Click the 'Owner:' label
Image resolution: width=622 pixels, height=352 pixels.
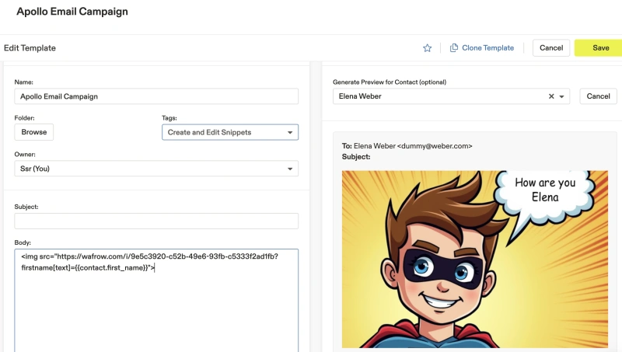point(25,154)
